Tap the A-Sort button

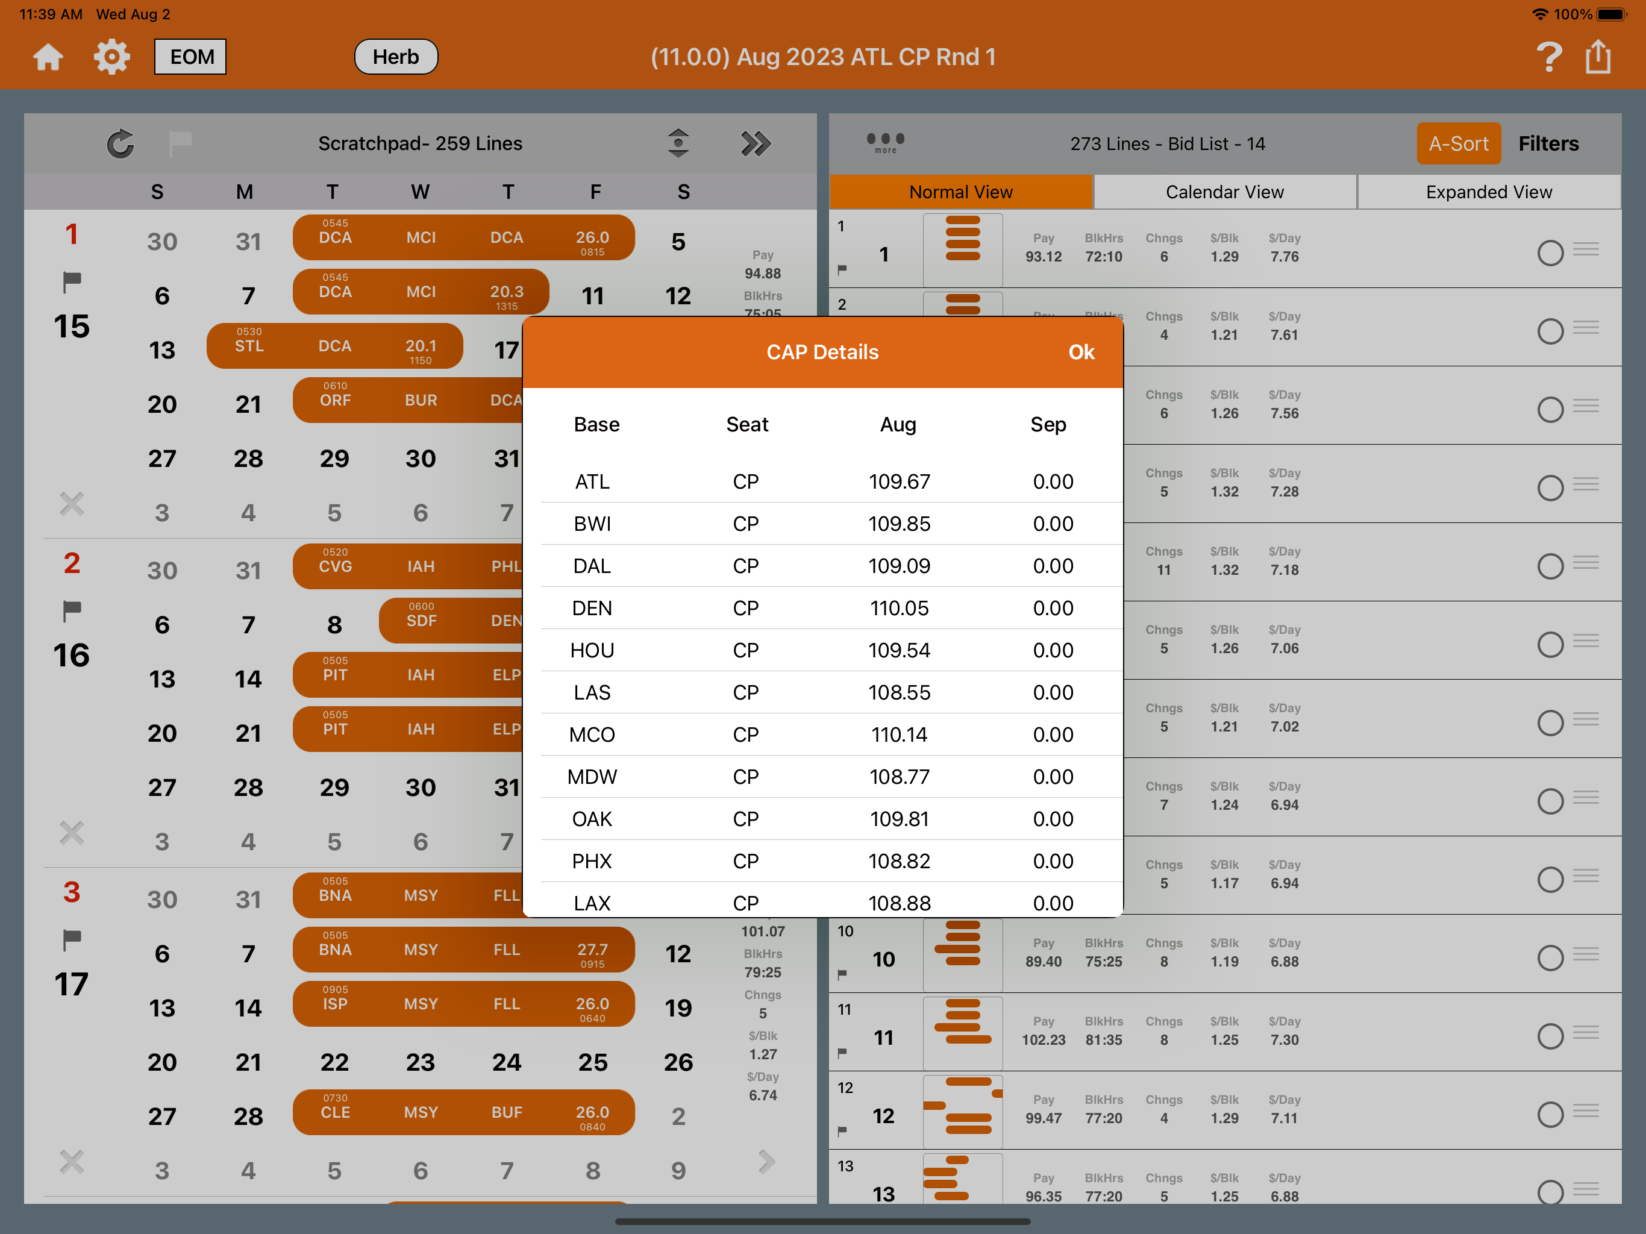click(x=1458, y=143)
